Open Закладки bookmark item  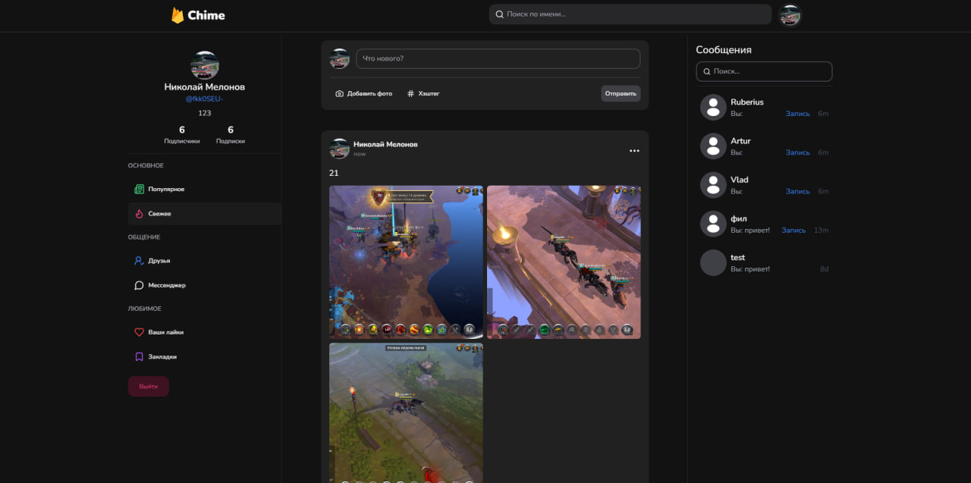162,356
